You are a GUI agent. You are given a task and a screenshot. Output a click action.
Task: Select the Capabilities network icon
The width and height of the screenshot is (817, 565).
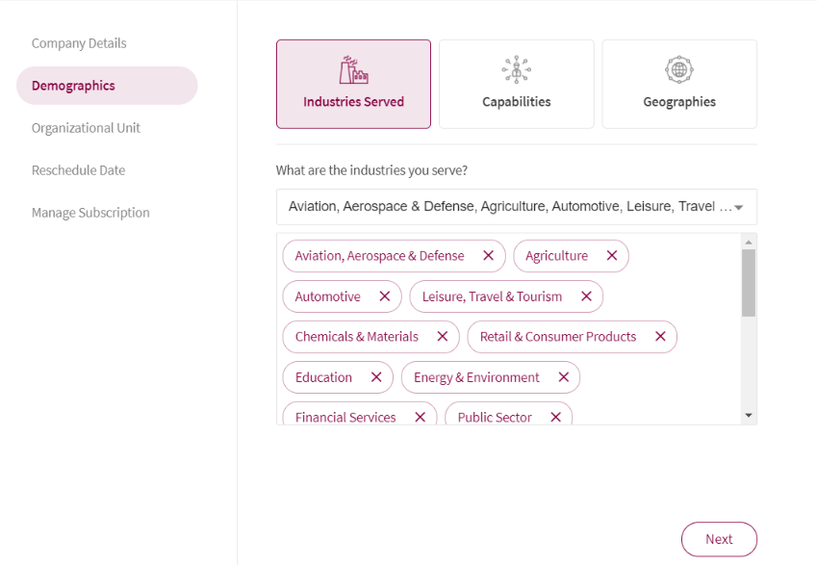517,69
